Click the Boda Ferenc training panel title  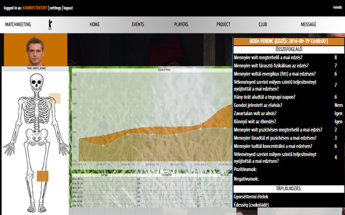tap(288, 41)
